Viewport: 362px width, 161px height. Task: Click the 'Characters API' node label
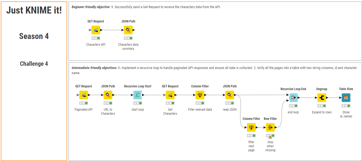click(x=96, y=45)
